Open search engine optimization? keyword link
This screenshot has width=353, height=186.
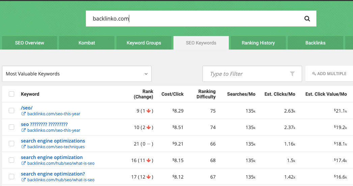click(53, 174)
